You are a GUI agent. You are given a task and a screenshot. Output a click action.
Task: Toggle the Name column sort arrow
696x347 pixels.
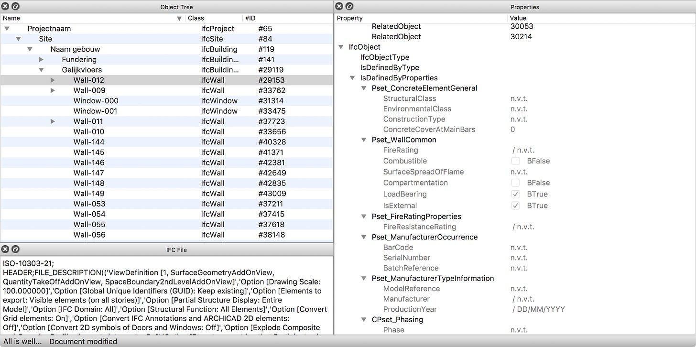pos(179,18)
